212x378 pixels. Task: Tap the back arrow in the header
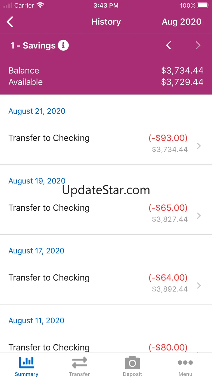[10, 22]
